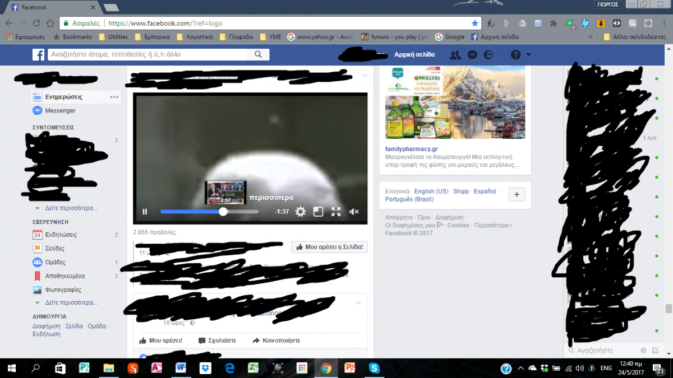The image size is (673, 378).
Task: Click Εκδήλωση create link
Action: pos(47,334)
